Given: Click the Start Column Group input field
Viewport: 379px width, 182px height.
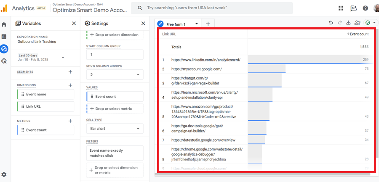Looking at the screenshot, I should point(115,55).
